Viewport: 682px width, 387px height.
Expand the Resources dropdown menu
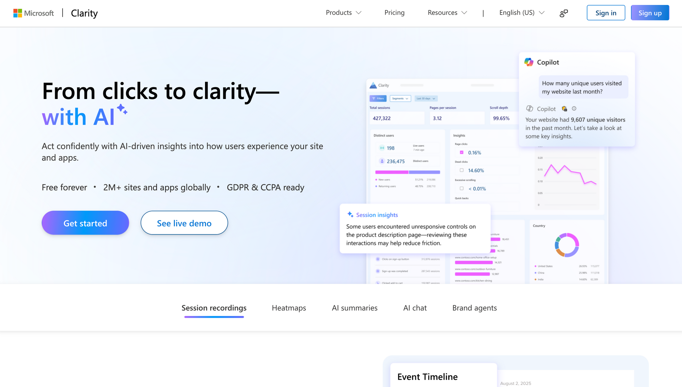click(447, 13)
